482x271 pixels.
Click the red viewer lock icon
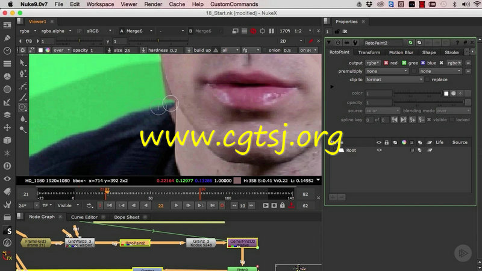click(x=253, y=31)
